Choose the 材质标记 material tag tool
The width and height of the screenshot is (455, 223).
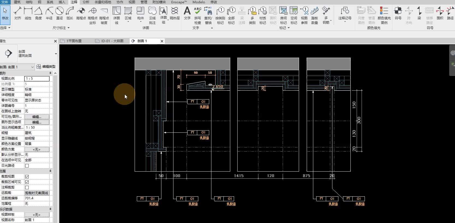263,16
